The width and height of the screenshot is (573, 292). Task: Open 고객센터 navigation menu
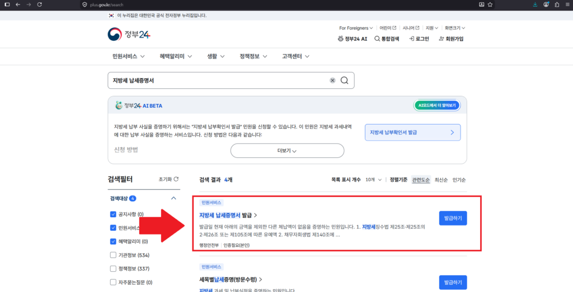click(295, 56)
